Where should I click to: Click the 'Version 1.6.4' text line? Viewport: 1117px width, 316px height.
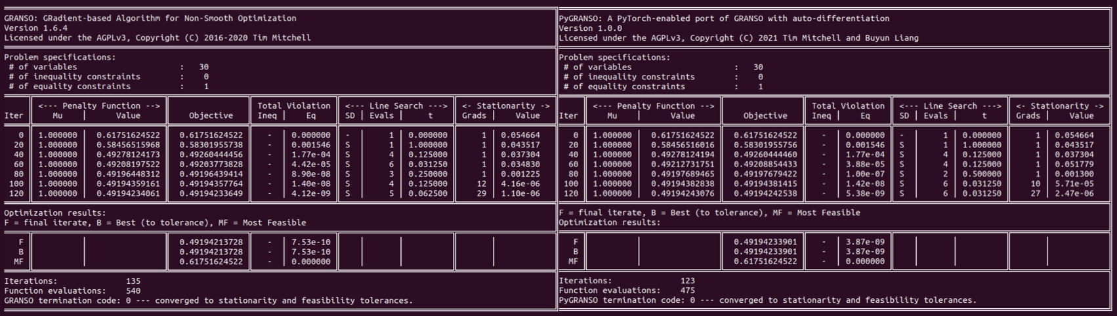click(36, 28)
